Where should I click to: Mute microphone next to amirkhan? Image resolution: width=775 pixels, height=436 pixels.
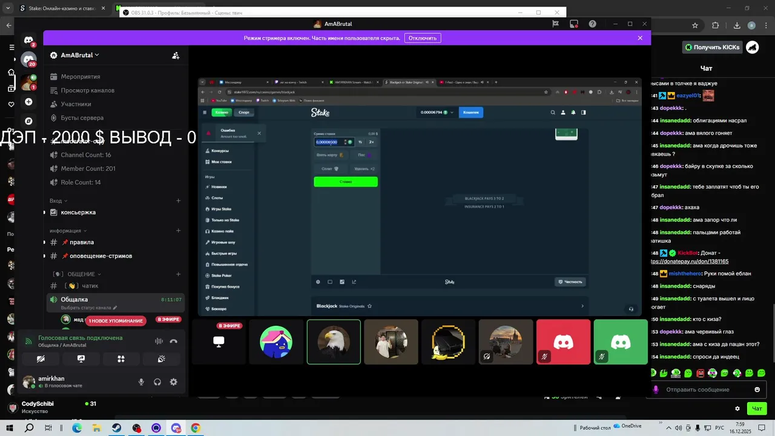pyautogui.click(x=141, y=382)
